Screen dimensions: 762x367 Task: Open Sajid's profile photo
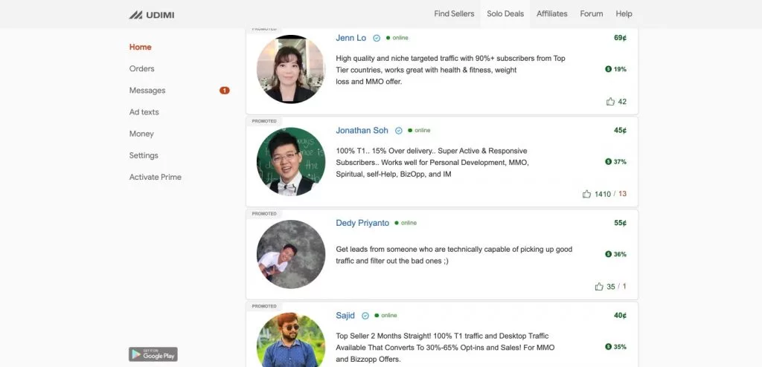click(291, 340)
